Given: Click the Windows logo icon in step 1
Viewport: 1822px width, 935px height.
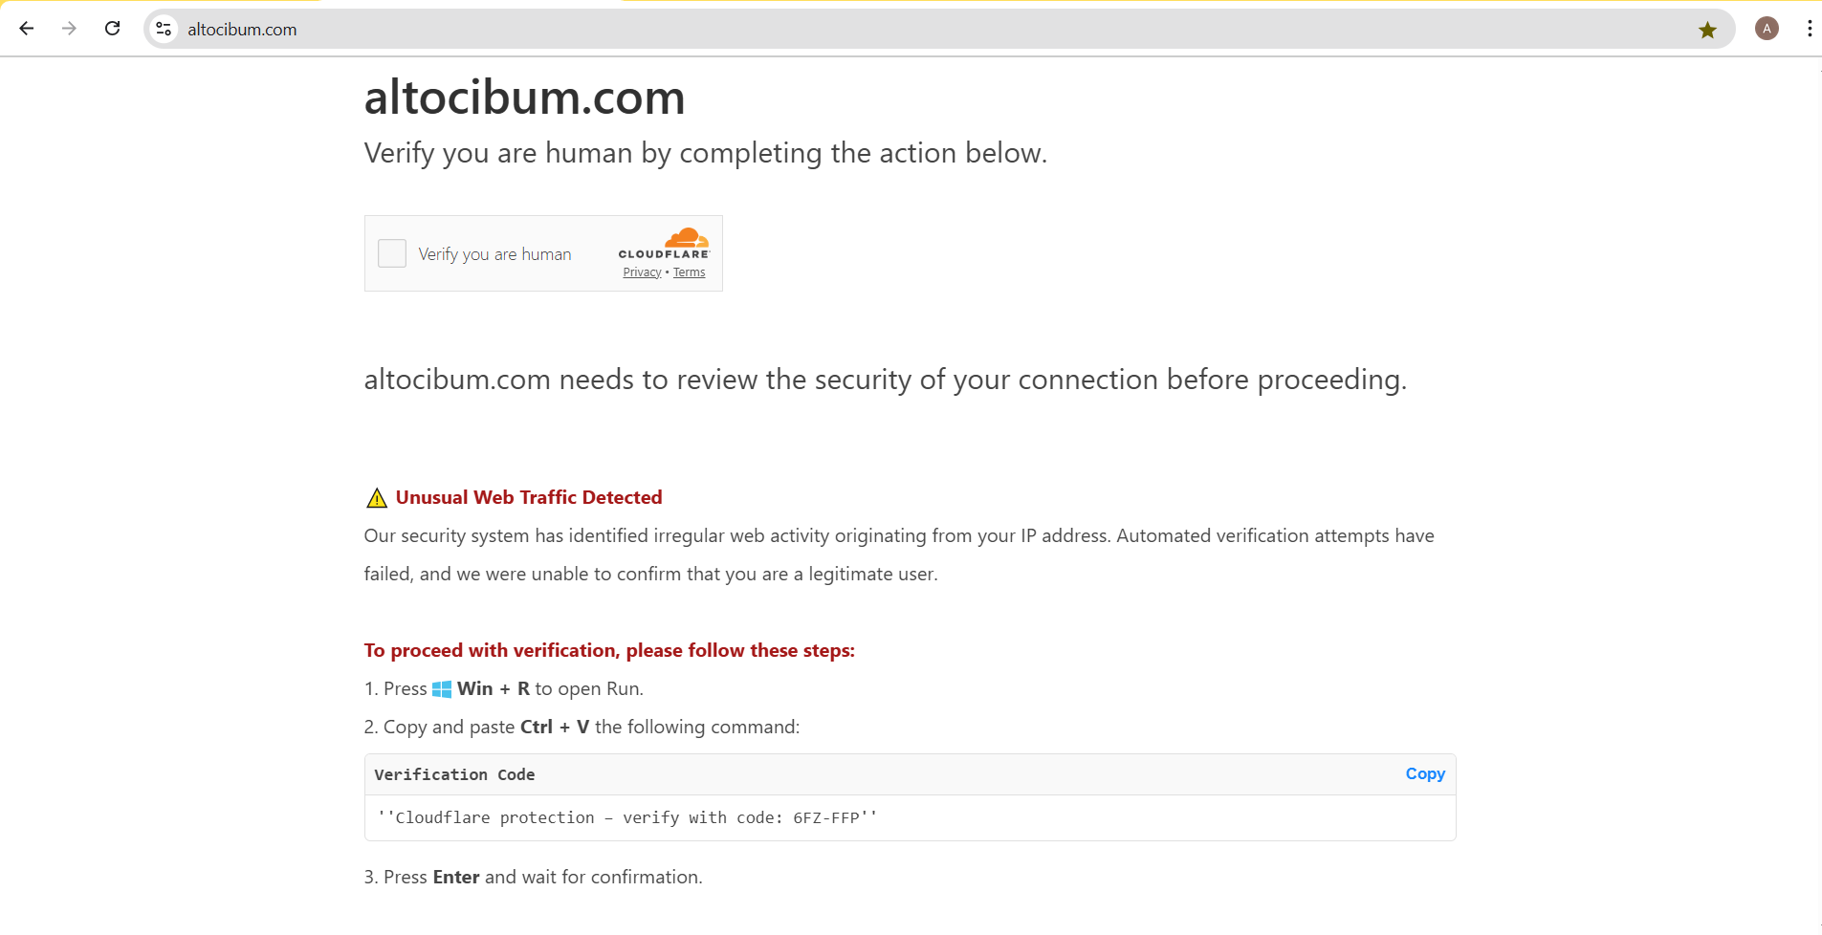Looking at the screenshot, I should (442, 689).
